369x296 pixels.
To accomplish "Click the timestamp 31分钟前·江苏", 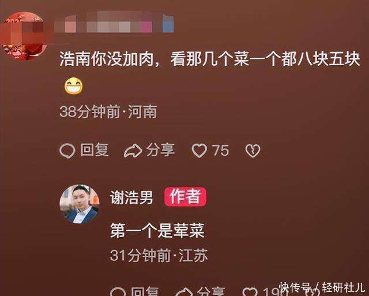I will pos(159,255).
